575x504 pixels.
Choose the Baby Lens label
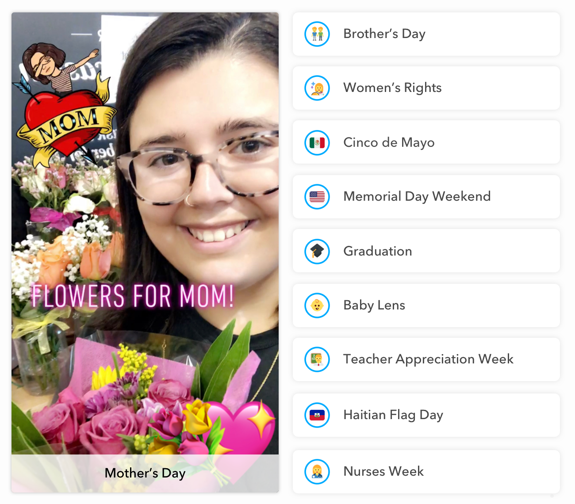pyautogui.click(x=374, y=305)
